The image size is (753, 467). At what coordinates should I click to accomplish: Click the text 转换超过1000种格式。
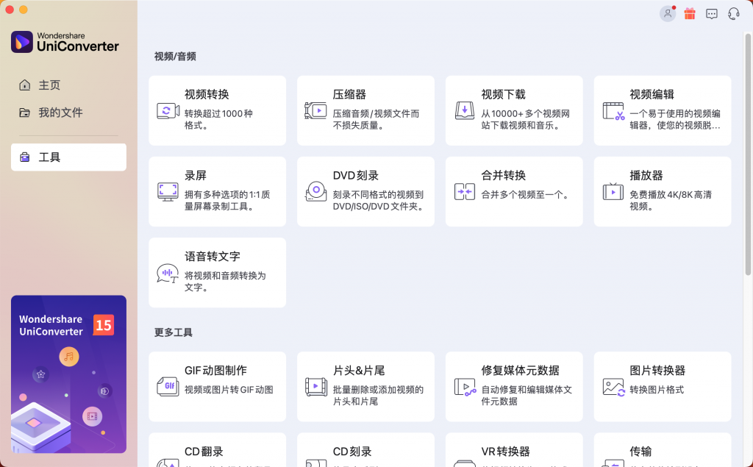coord(218,120)
